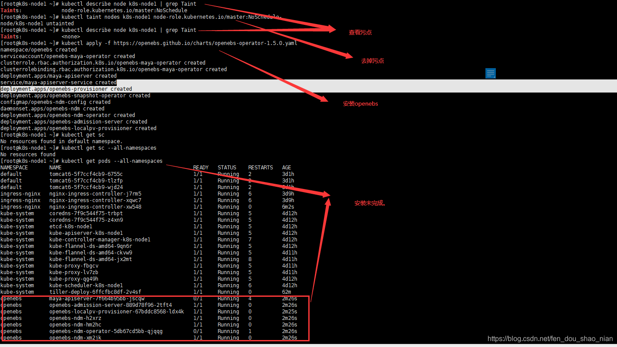Viewport: 617px width, 347px height.
Task: Select 'deployment.apps/openebs-admission-server created' line
Action: [74, 122]
